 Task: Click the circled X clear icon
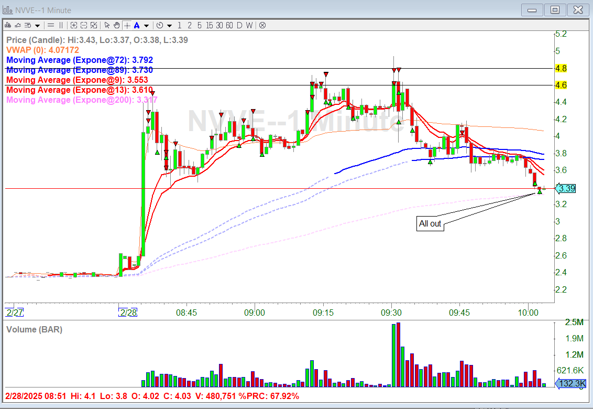coord(262,25)
